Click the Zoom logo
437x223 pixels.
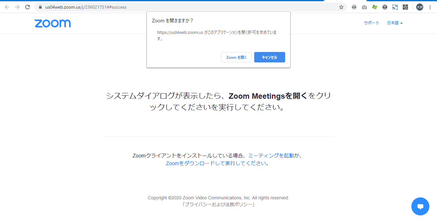[x=53, y=23]
